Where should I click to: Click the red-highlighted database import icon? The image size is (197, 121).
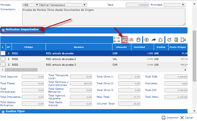click(124, 40)
